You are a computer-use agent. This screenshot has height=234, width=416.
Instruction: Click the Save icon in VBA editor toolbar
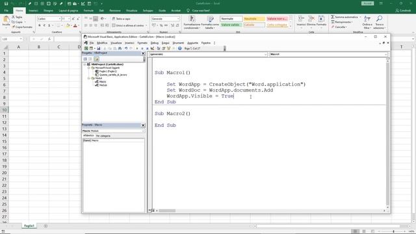click(x=98, y=48)
